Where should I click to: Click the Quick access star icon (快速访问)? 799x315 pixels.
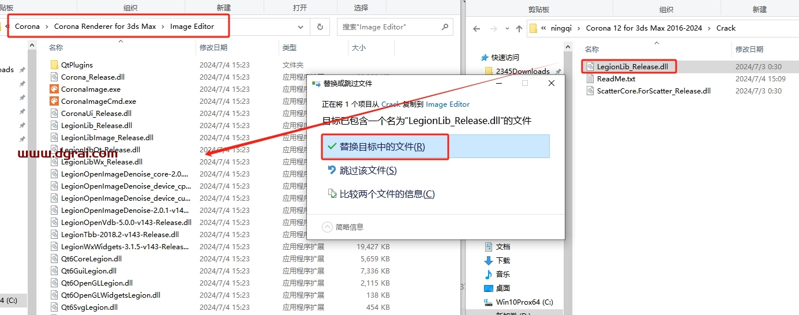(485, 58)
